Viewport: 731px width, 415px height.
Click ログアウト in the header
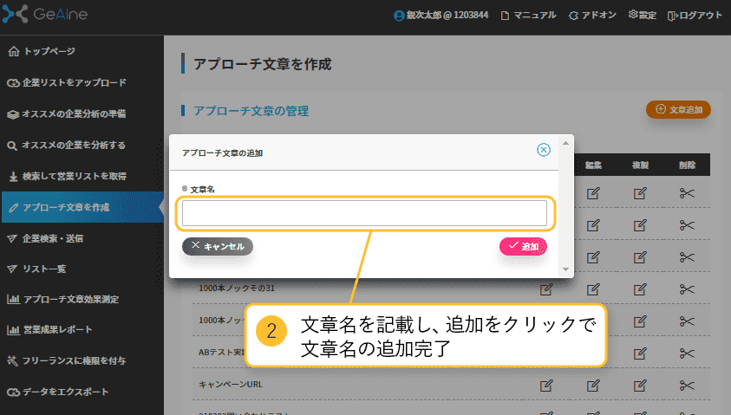coord(695,16)
